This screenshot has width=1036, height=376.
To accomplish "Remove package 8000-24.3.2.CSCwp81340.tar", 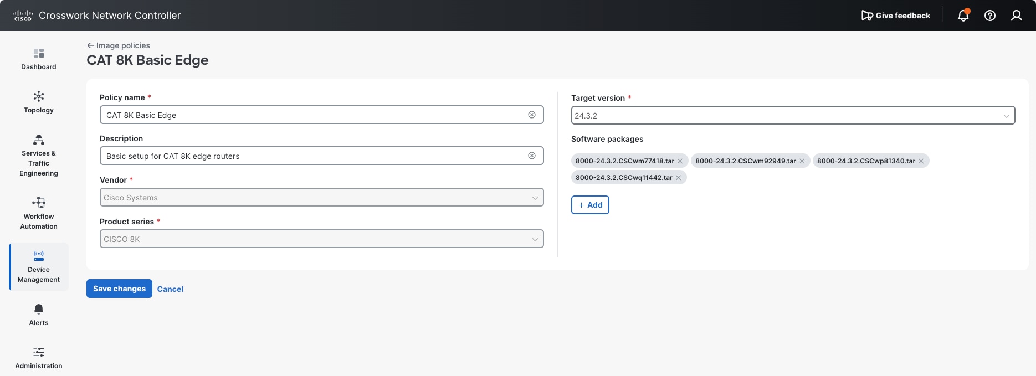I will [x=921, y=161].
